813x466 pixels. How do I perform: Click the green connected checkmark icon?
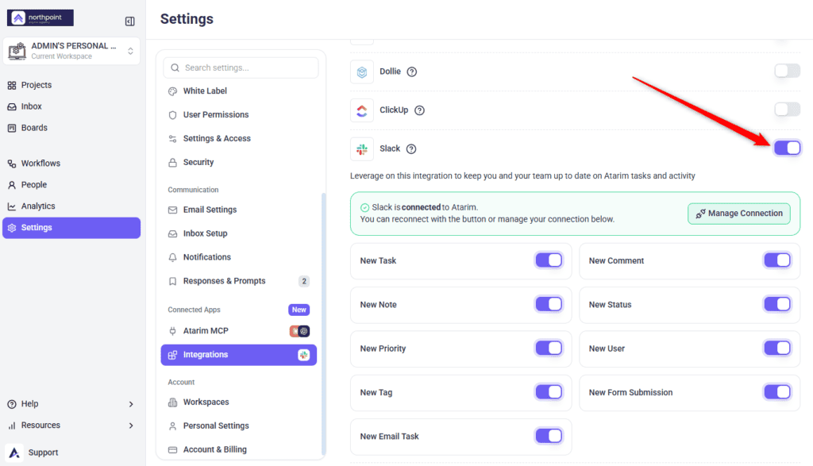pos(365,207)
